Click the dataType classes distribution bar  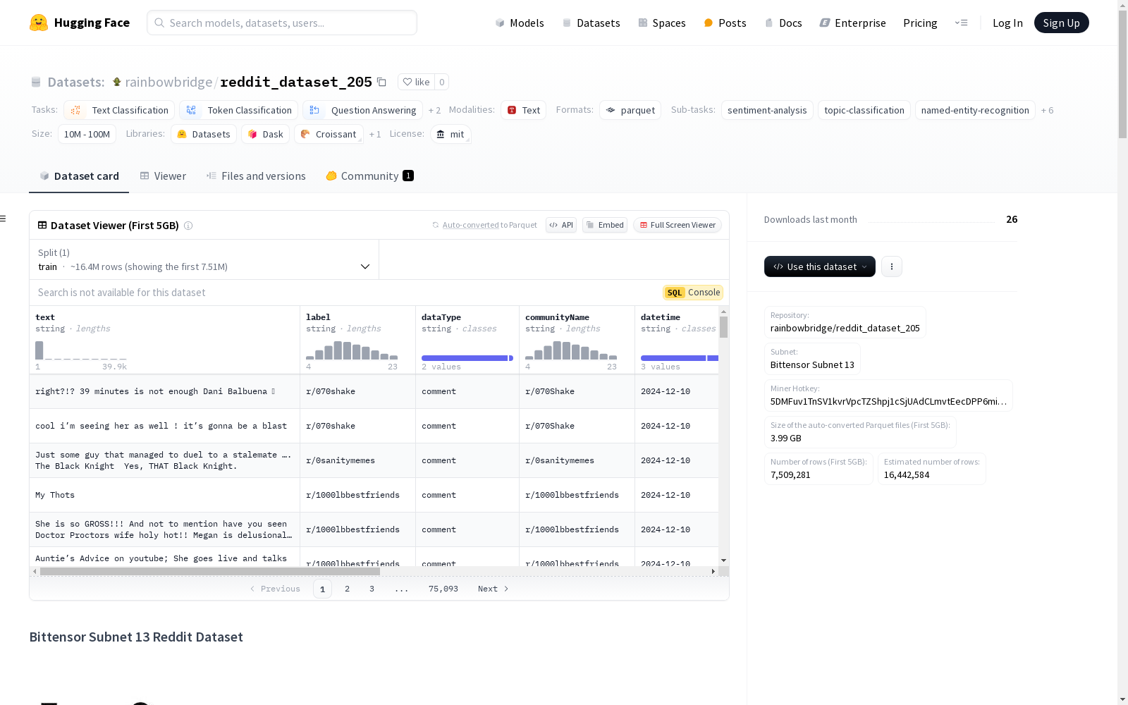pyautogui.click(x=467, y=358)
